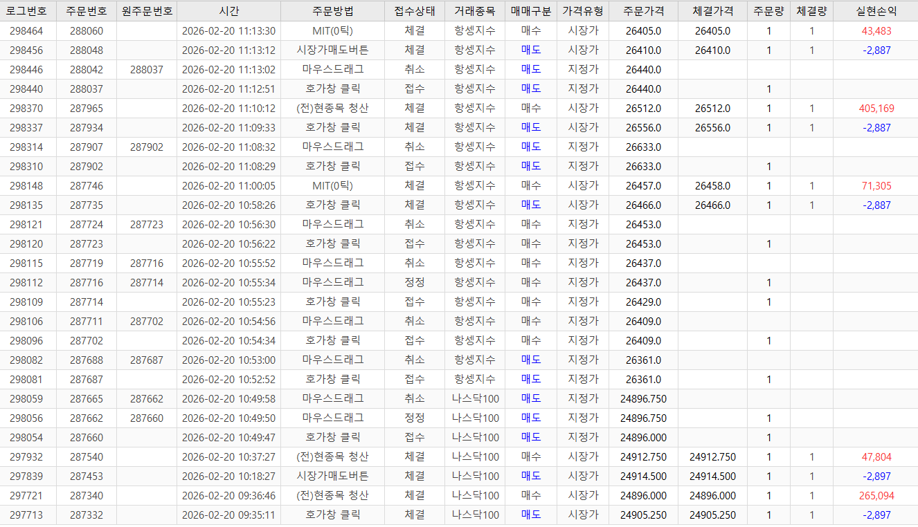Click order price 26512.0 in row 298370
This screenshot has height=527, width=918.
click(643, 109)
